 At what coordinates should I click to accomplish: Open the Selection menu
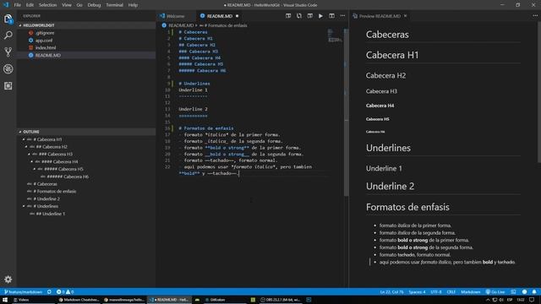pyautogui.click(x=47, y=5)
